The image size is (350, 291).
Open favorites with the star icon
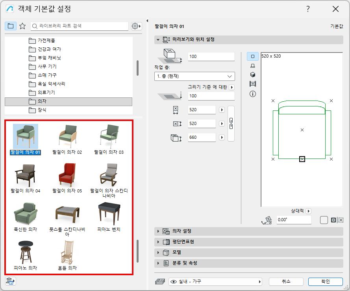click(22, 26)
